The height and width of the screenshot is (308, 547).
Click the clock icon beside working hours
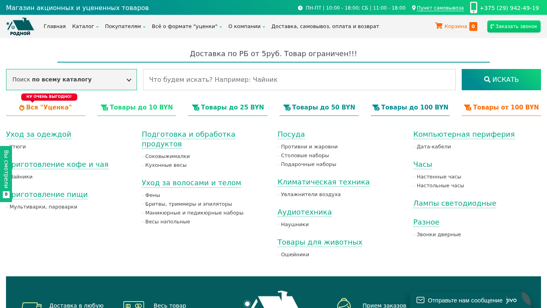300,8
